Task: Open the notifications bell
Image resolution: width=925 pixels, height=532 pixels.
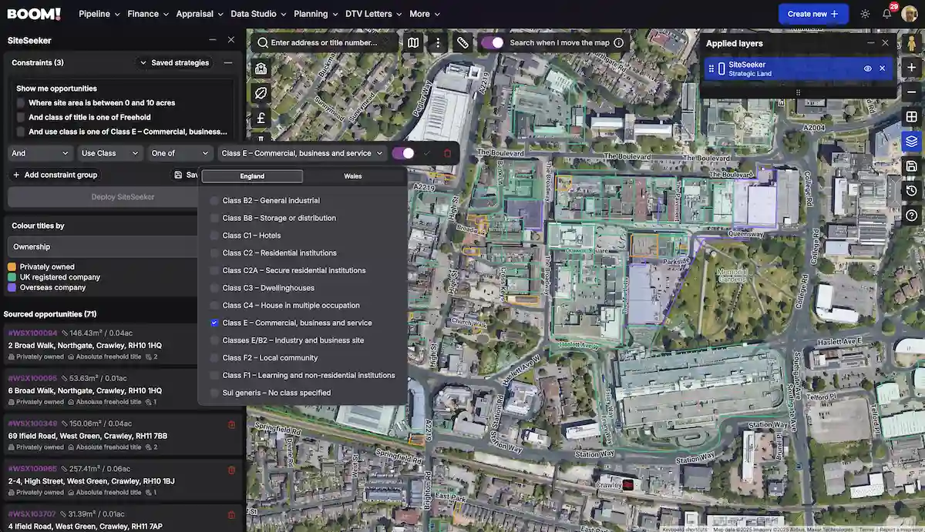Action: pyautogui.click(x=887, y=14)
